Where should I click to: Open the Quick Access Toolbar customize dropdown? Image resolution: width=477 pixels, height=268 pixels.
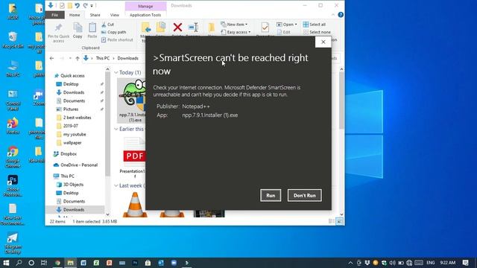92,5
